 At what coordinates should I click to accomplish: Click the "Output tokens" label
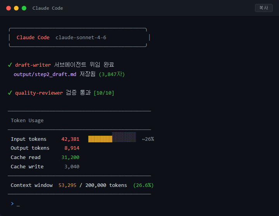tap(30, 148)
